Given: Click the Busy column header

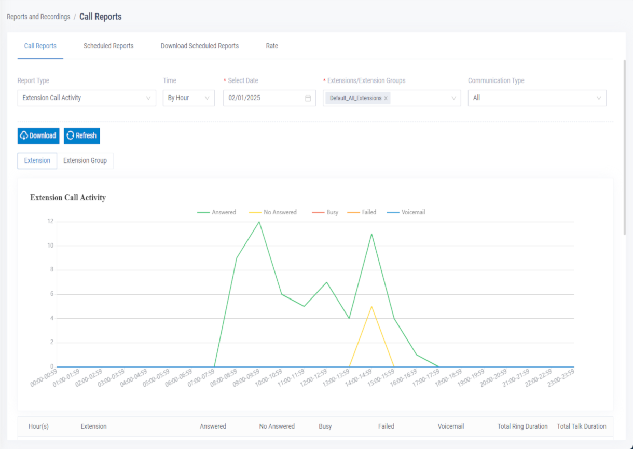Looking at the screenshot, I should 325,426.
